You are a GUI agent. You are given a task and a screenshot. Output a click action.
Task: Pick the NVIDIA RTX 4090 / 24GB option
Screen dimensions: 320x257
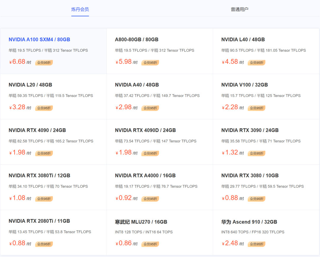[53, 142]
